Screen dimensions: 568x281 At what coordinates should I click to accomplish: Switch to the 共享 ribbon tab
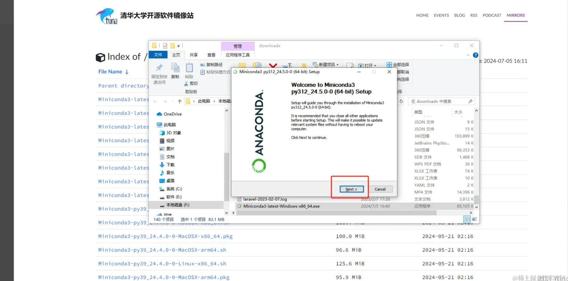coord(193,55)
